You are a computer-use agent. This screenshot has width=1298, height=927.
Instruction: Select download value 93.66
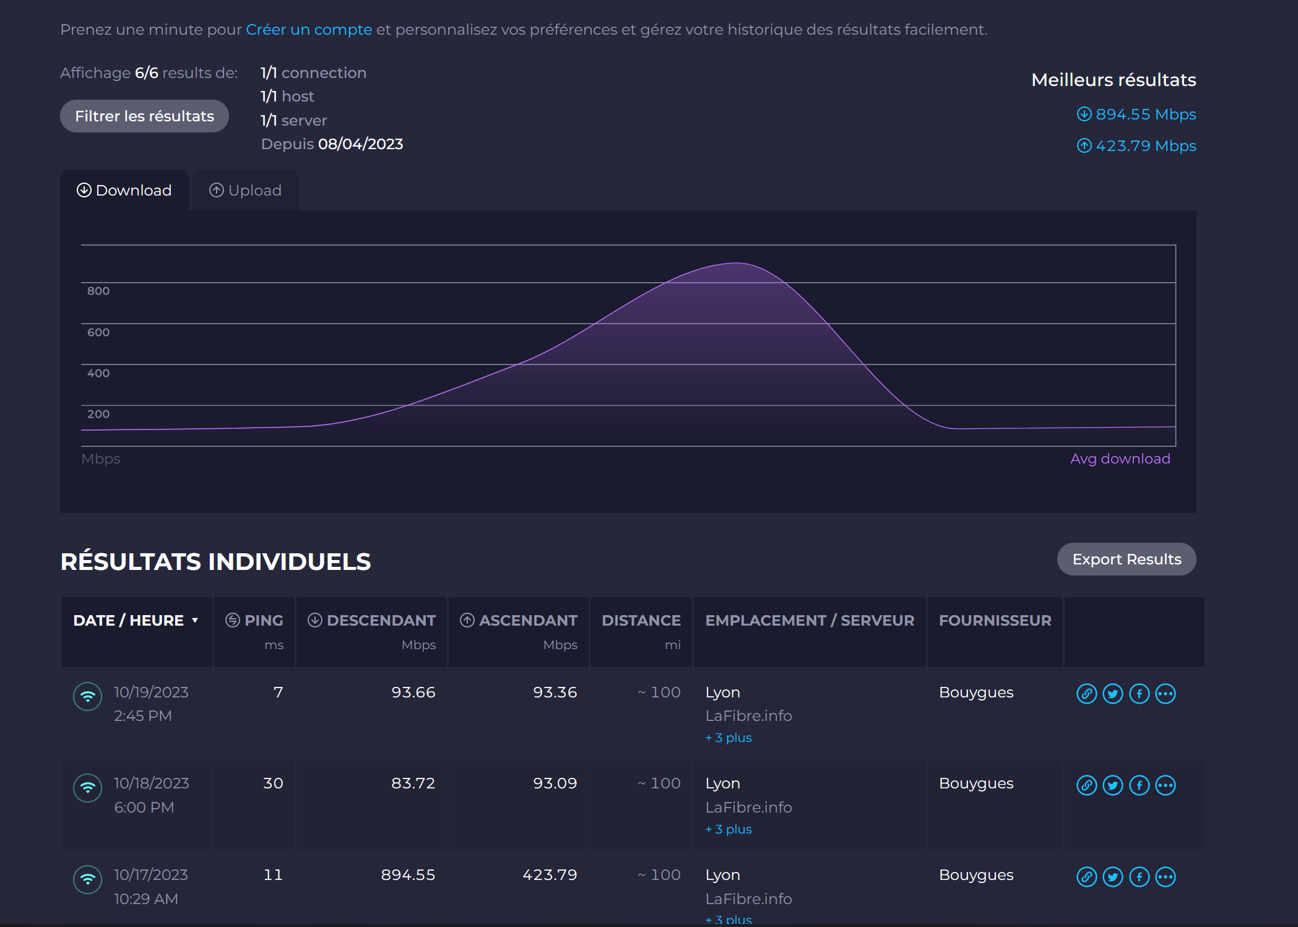pos(413,692)
